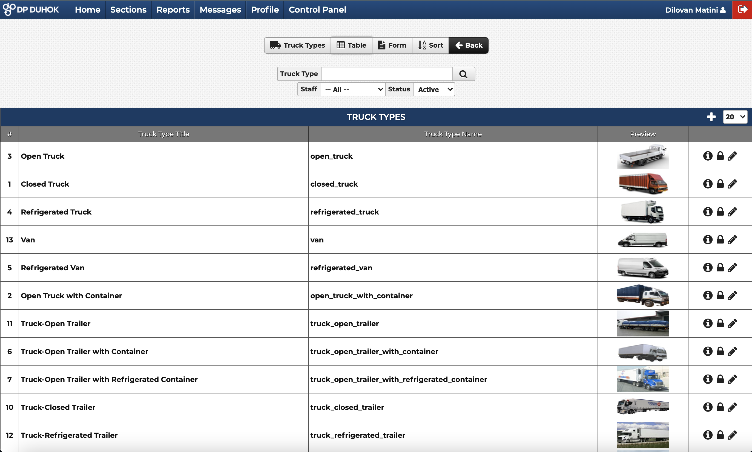The height and width of the screenshot is (452, 752).
Task: Edit the plain Van entry
Action: [x=732, y=240]
